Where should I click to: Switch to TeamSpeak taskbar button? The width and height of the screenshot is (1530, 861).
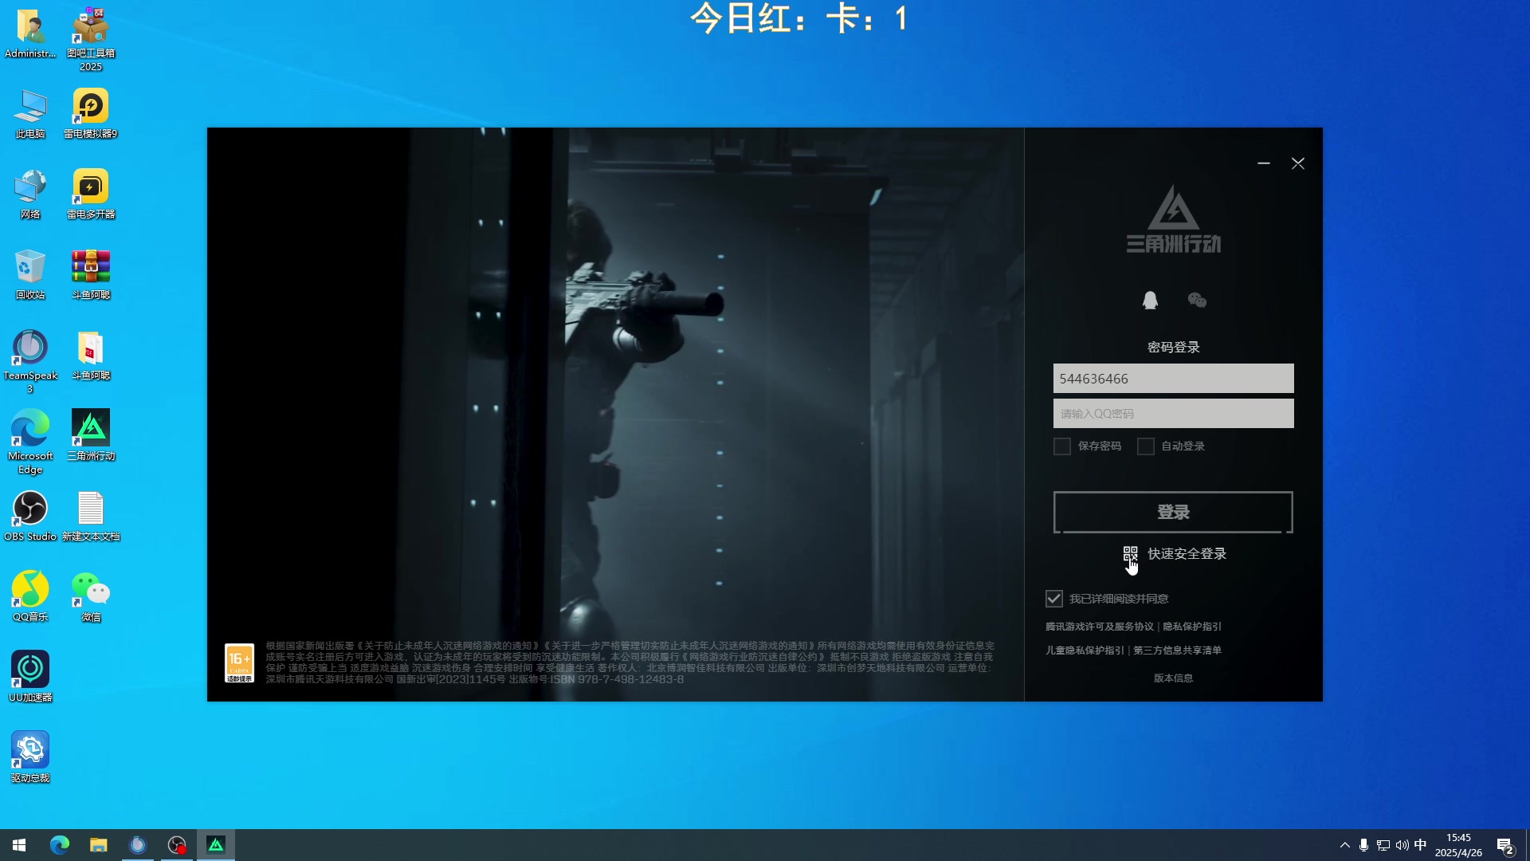[138, 845]
